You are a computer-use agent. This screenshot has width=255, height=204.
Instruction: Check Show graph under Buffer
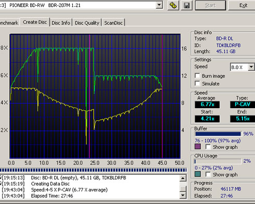click(x=208, y=147)
